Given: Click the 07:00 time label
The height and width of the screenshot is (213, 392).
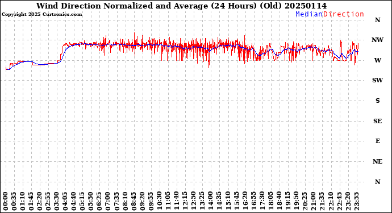Looking at the screenshot, I should click(x=108, y=201).
